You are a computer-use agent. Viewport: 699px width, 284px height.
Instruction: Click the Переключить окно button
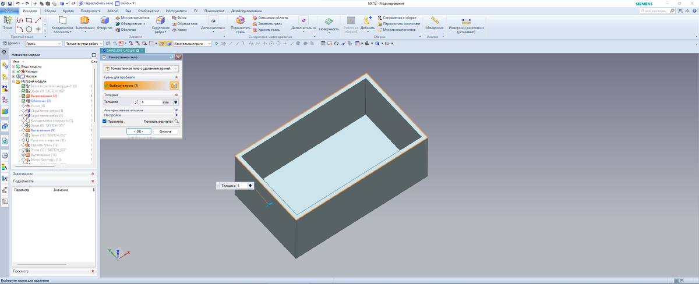pos(97,3)
